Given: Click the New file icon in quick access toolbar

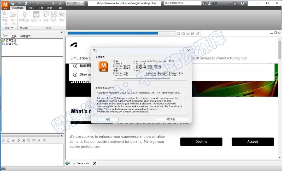Looking at the screenshot, I should click(13, 3).
